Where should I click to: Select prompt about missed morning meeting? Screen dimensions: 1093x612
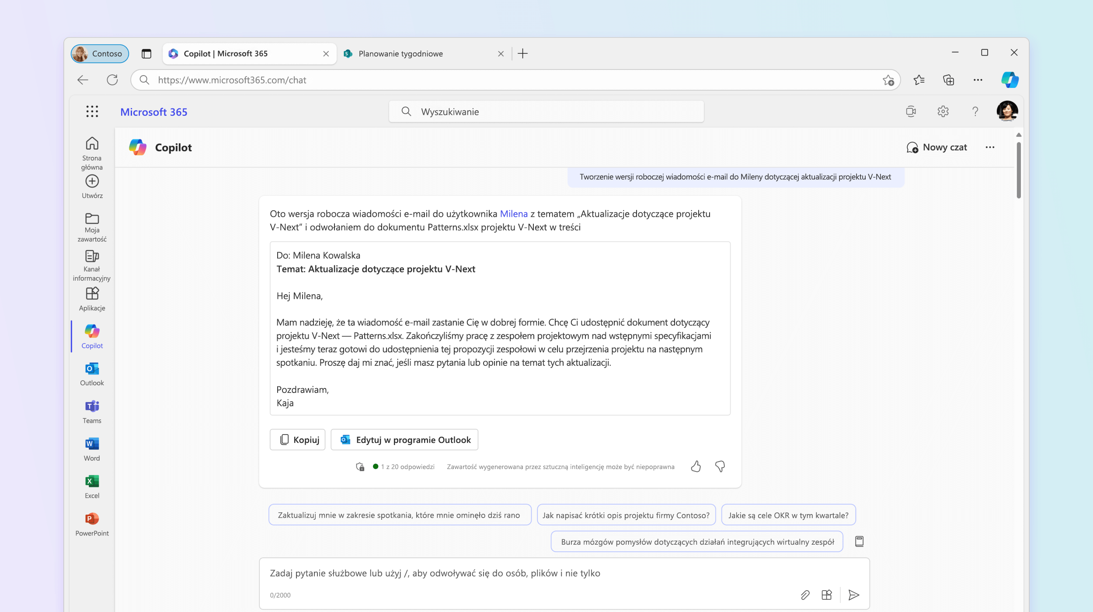point(400,515)
